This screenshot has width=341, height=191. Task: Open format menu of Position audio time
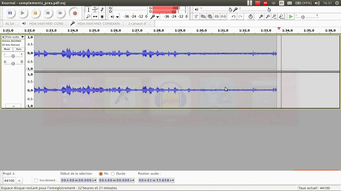(173, 180)
